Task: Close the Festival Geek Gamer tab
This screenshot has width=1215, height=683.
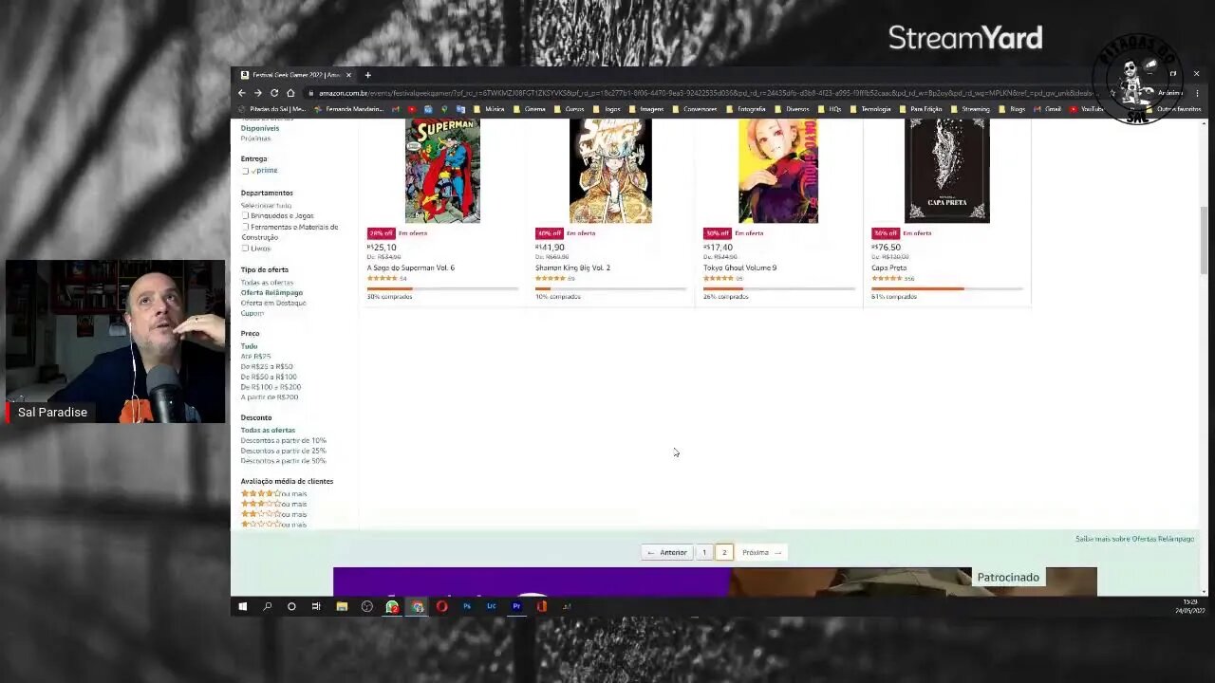Action: [x=348, y=75]
